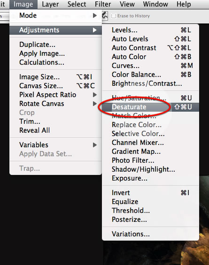Open Exposure... adjustment
The image size is (209, 265).
pyautogui.click(x=150, y=178)
